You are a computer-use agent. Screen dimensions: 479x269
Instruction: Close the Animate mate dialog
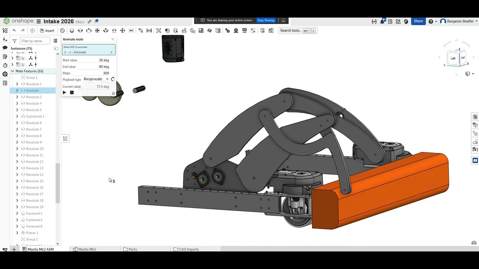pos(113,39)
